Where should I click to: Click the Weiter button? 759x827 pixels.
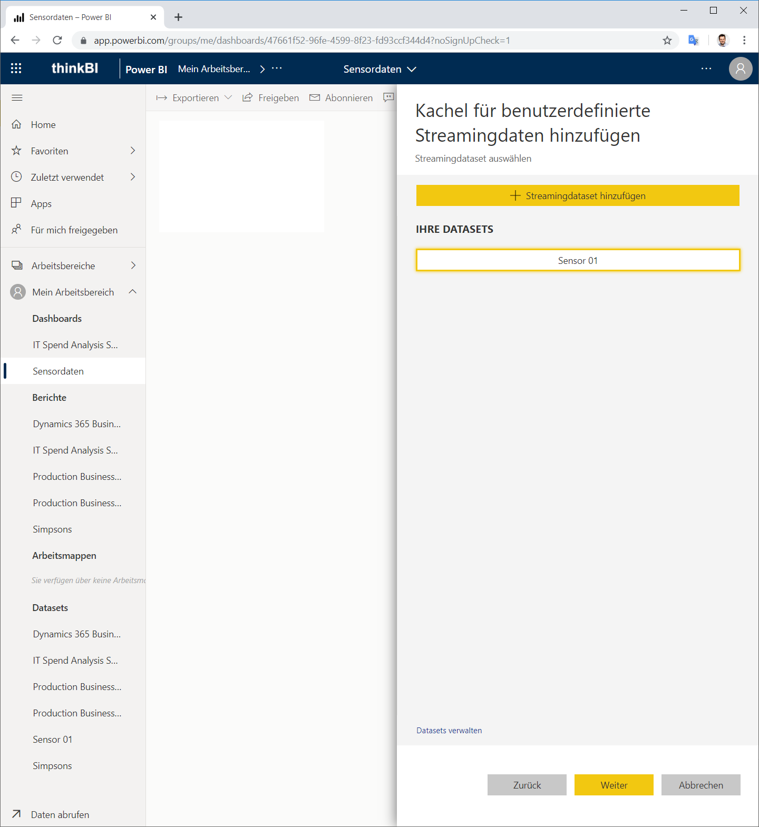click(614, 785)
